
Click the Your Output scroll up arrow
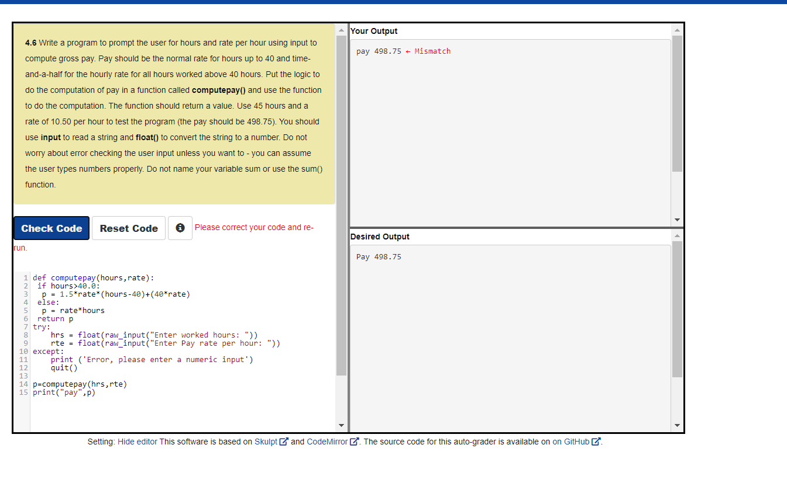(678, 30)
